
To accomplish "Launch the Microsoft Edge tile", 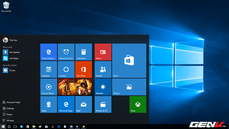I will click(66, 104).
